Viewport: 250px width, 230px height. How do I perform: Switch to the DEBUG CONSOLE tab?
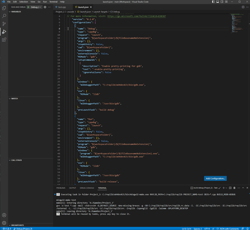87,188
